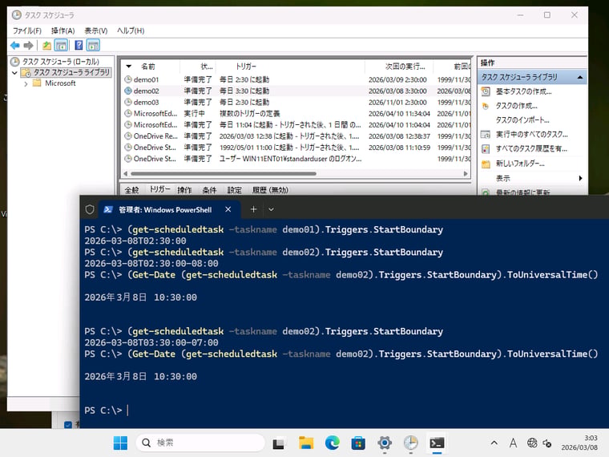Switch to the 操作 tab in details

(184, 190)
